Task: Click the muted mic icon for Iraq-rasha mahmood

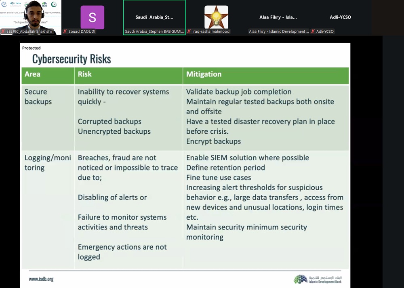Action: click(x=189, y=32)
